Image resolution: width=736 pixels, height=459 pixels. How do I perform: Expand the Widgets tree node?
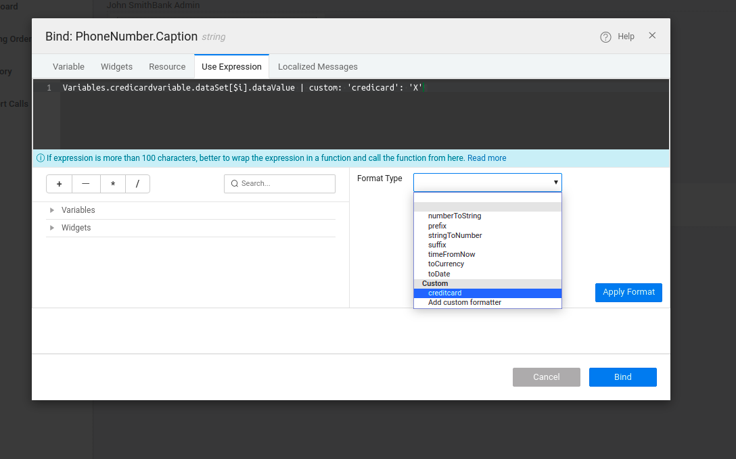(52, 228)
